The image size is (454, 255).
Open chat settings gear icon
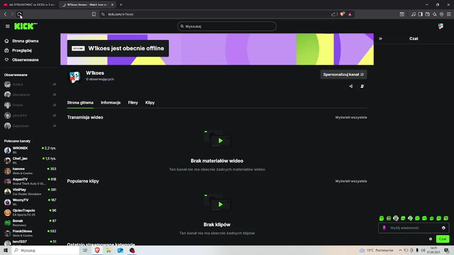click(x=431, y=239)
